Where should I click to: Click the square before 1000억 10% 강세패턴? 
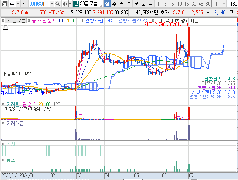(x=153, y=20)
